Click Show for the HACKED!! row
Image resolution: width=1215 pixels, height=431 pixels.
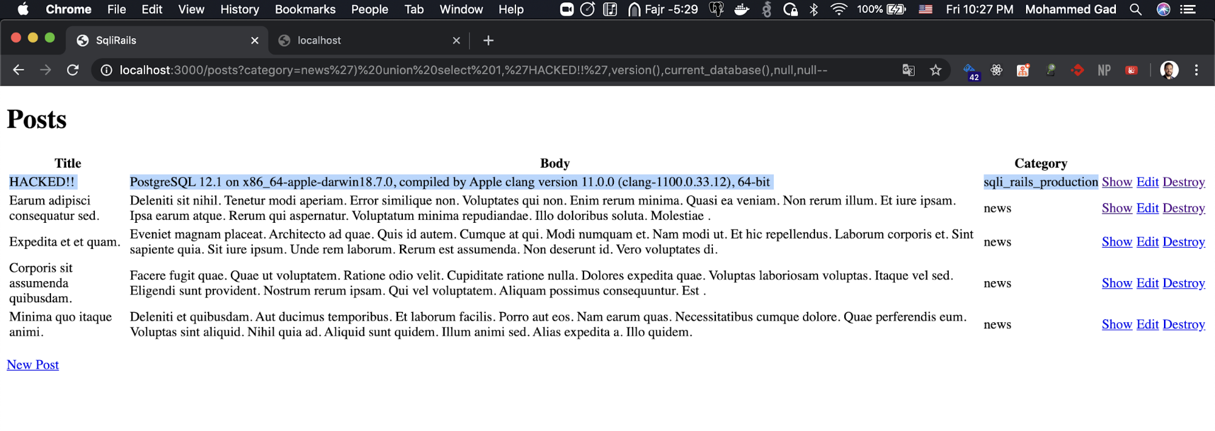pos(1117,182)
